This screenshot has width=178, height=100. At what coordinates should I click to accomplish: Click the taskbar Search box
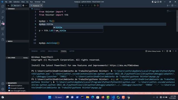[59, 97]
